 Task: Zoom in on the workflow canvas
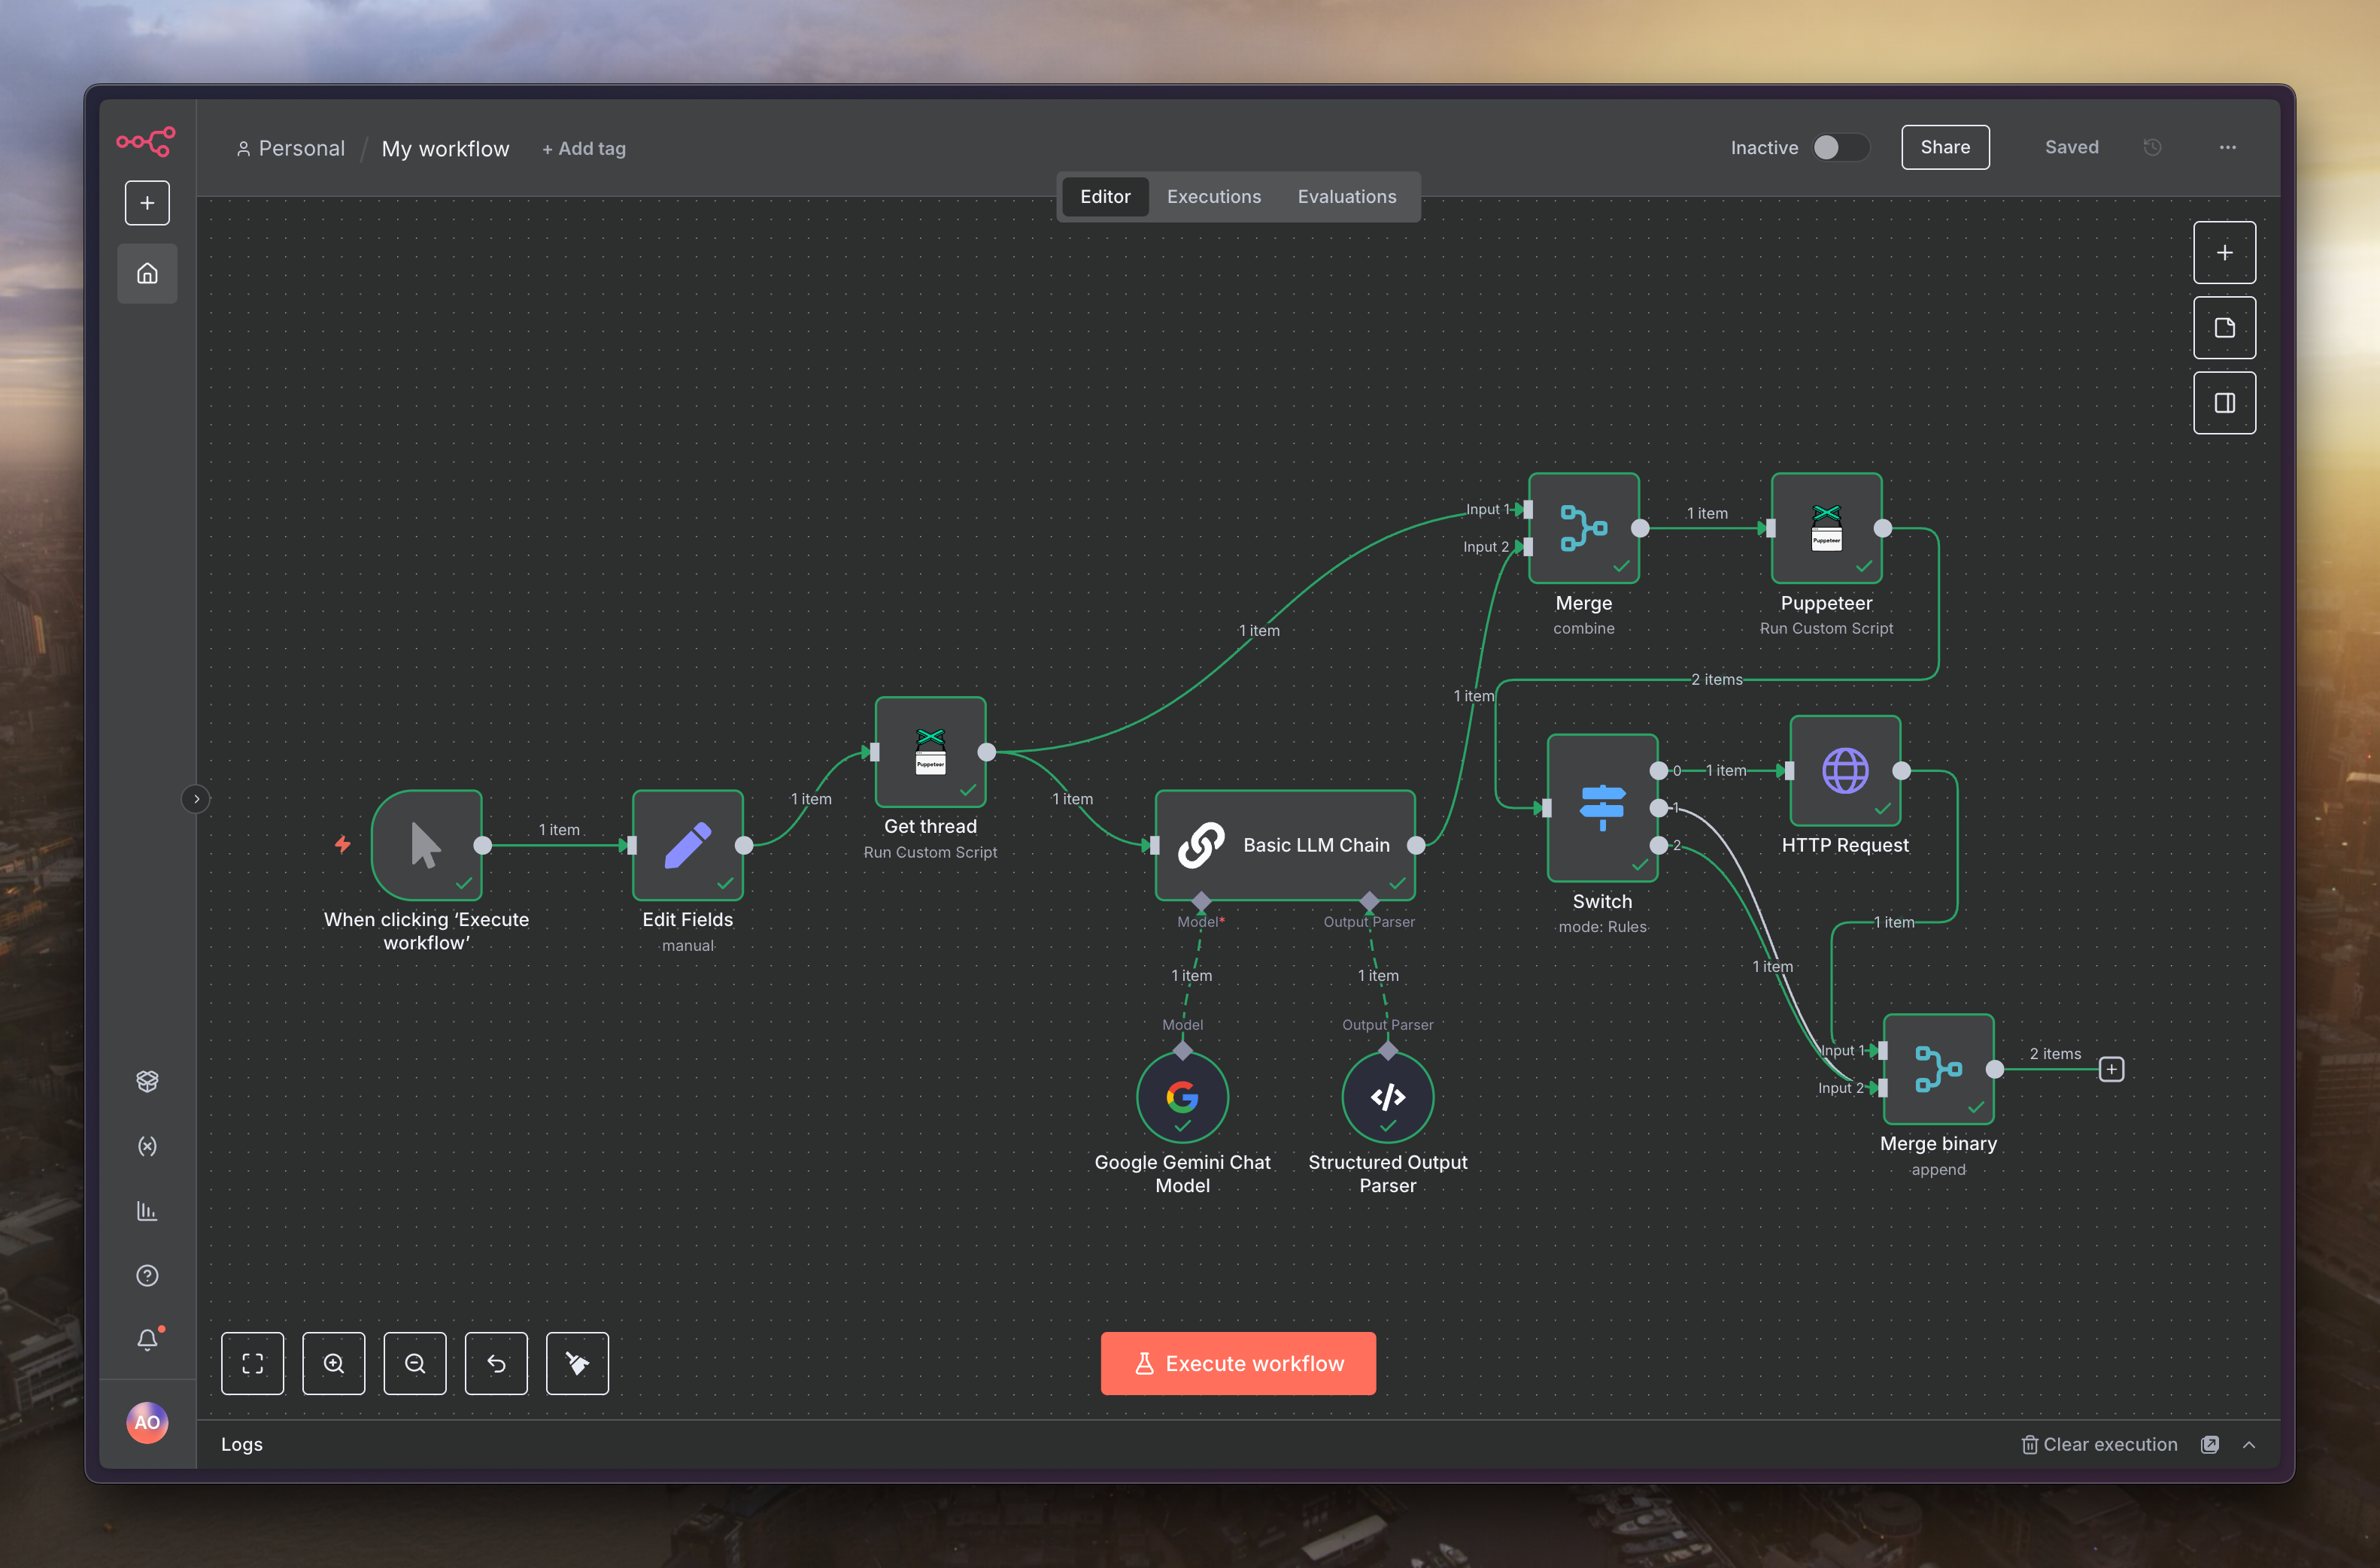click(333, 1363)
